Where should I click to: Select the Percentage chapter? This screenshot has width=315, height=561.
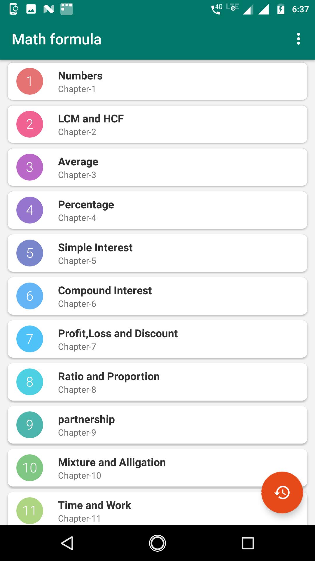(157, 210)
